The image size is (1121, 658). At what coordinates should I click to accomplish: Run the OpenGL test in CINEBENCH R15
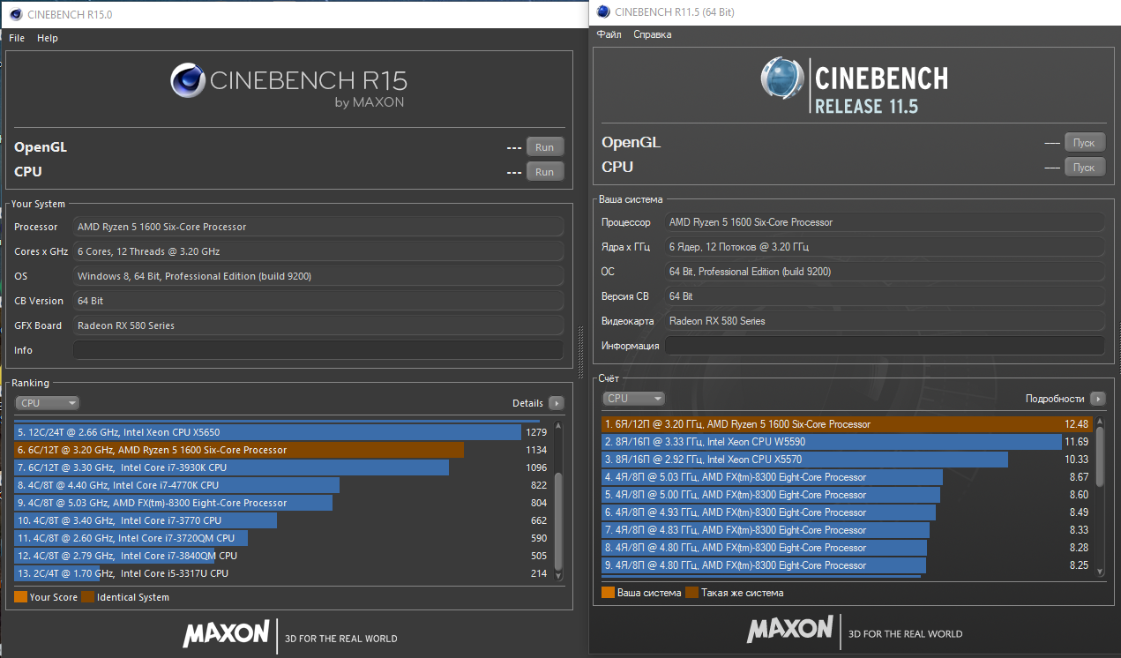click(544, 147)
